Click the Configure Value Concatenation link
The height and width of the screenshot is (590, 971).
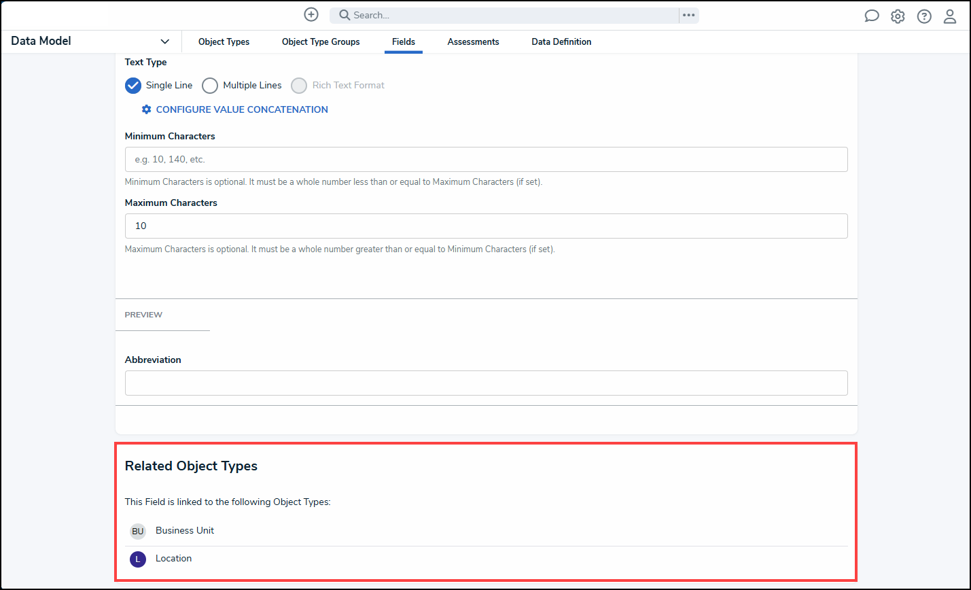(x=241, y=109)
